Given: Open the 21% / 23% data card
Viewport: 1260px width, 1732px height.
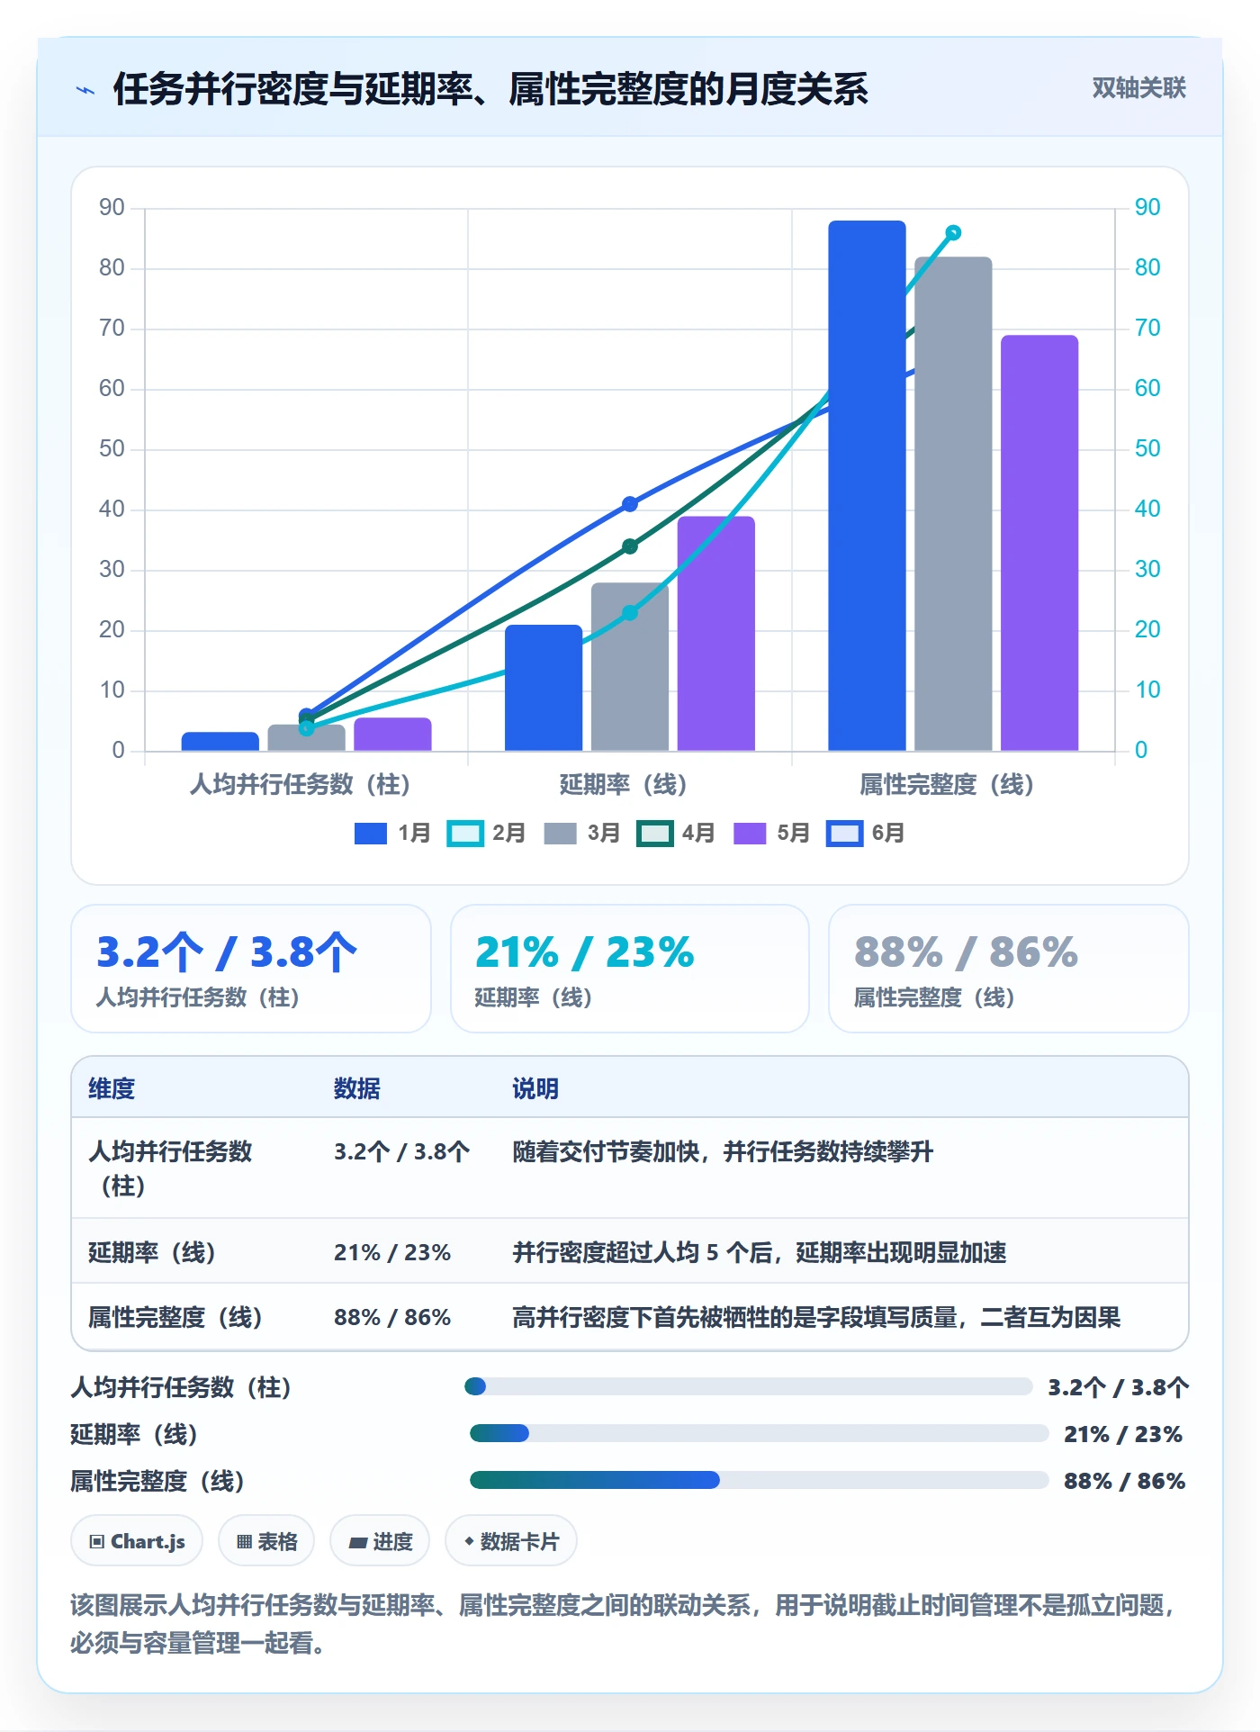Looking at the screenshot, I should click(630, 969).
